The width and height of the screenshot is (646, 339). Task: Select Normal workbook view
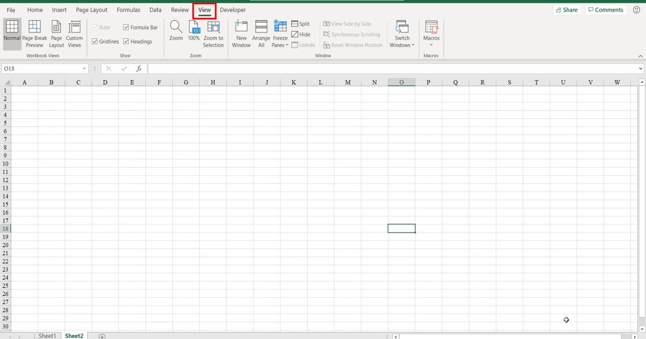[x=12, y=33]
